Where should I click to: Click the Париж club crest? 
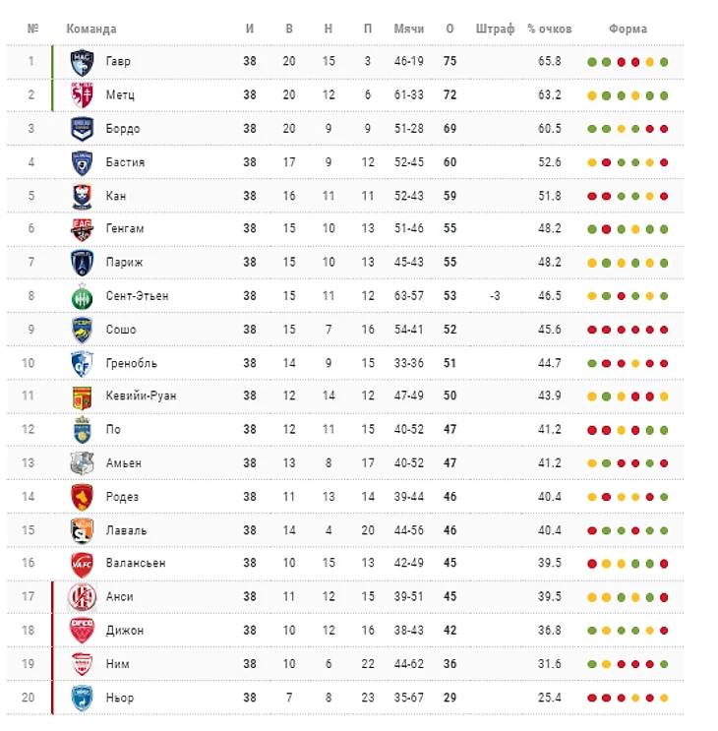[82, 263]
